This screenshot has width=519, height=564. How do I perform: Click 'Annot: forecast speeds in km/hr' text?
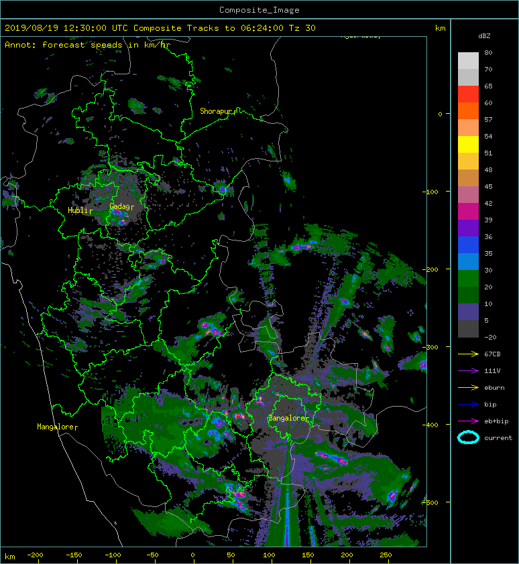[x=88, y=45]
